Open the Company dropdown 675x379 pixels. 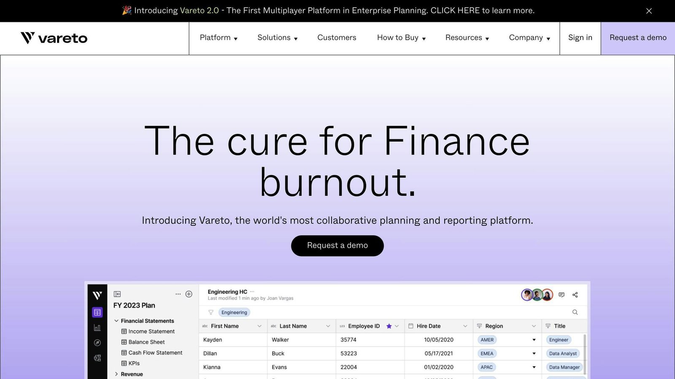(x=529, y=38)
